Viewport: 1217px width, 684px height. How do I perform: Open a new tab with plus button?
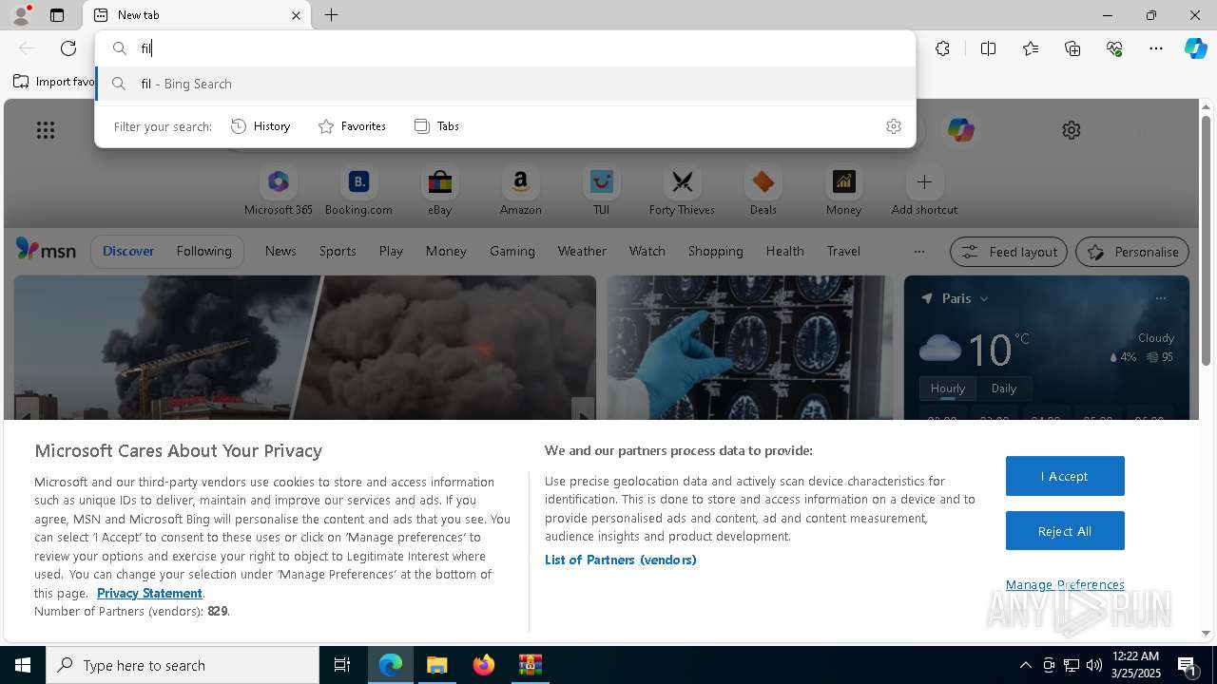click(332, 15)
